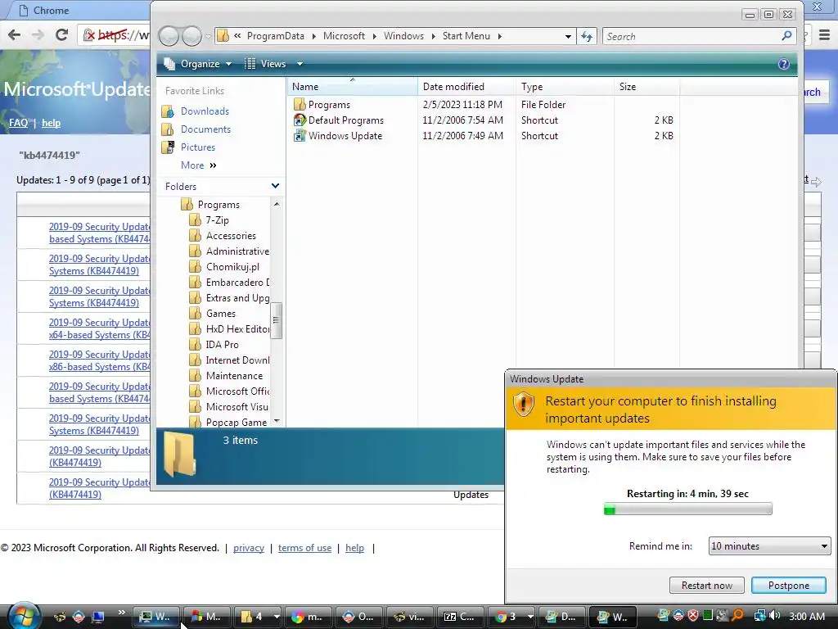This screenshot has width=838, height=629.
Task: Select the Accessories folder in tree
Action: 223,236
